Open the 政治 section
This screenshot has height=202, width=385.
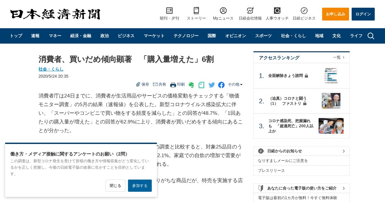point(105,36)
